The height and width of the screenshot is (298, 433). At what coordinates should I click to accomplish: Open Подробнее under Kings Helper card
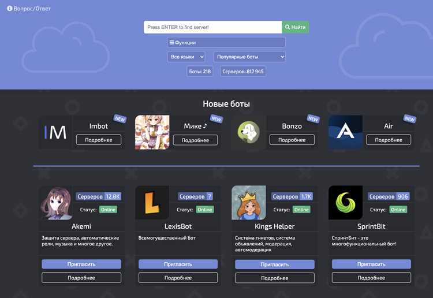coord(275,278)
